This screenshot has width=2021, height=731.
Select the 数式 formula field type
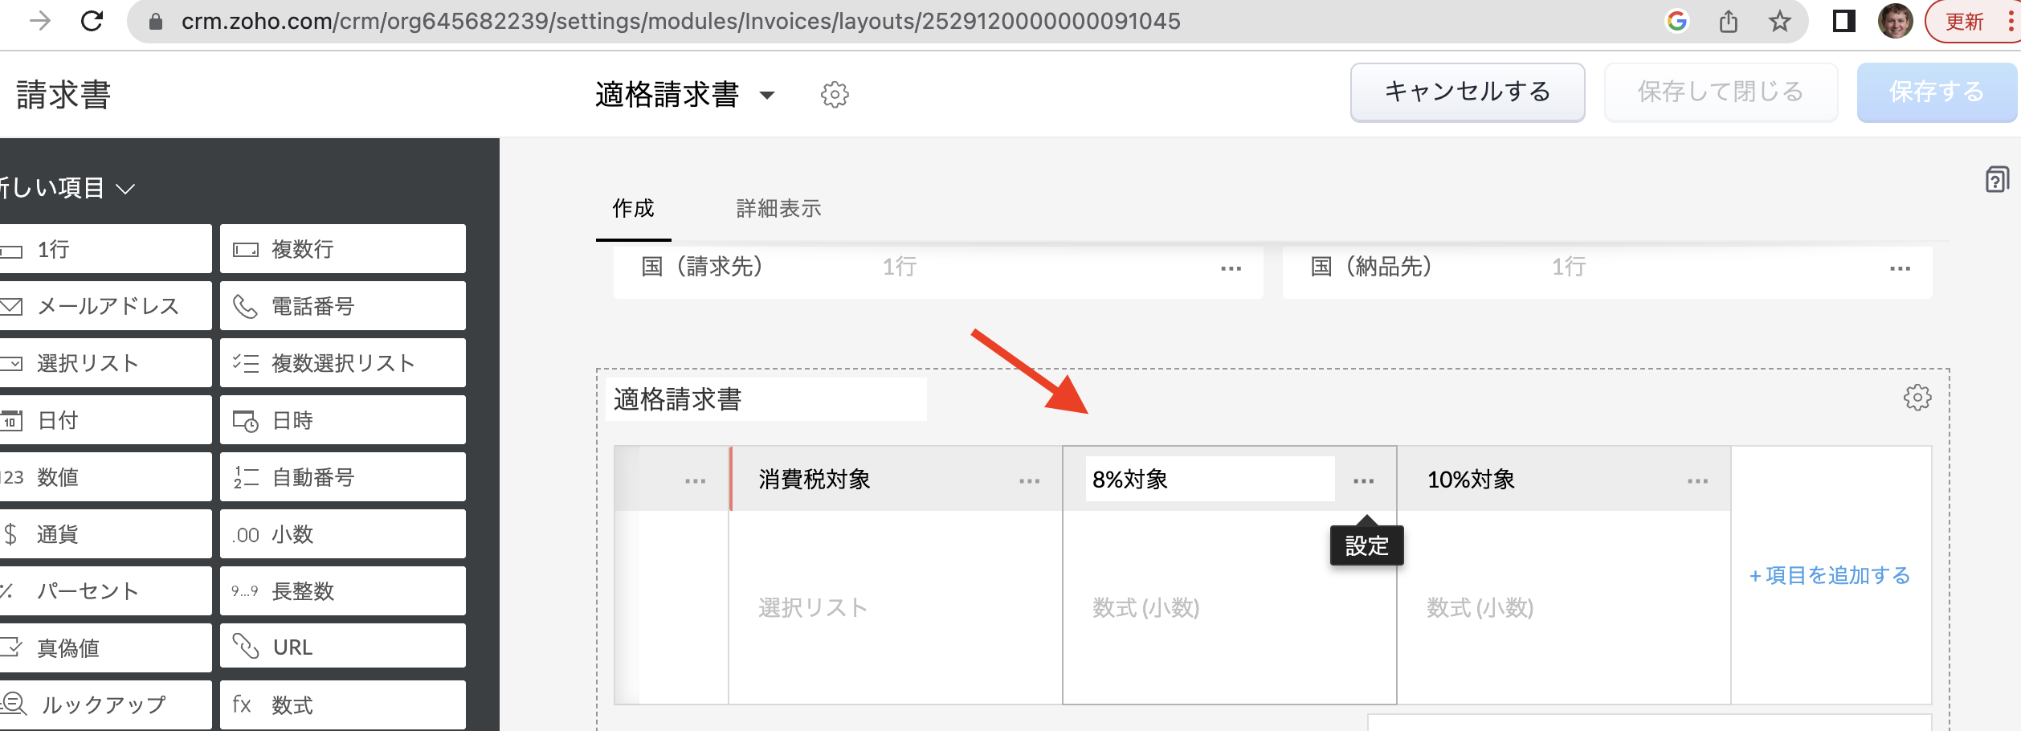(343, 704)
